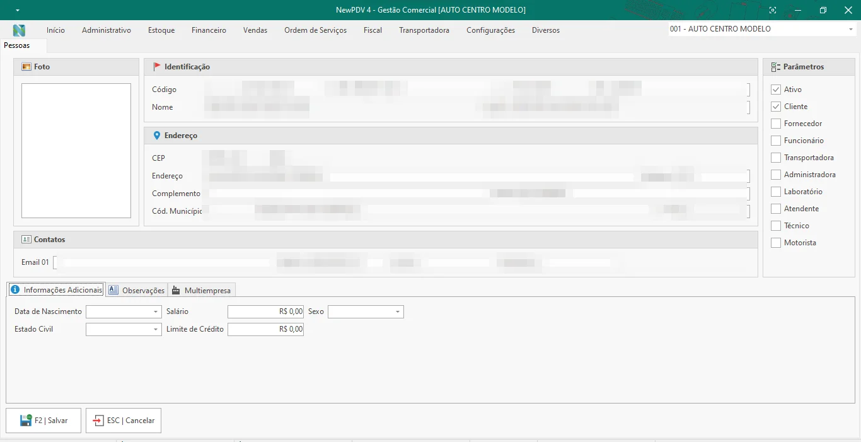Click the blue location pin Endereço icon

(157, 136)
